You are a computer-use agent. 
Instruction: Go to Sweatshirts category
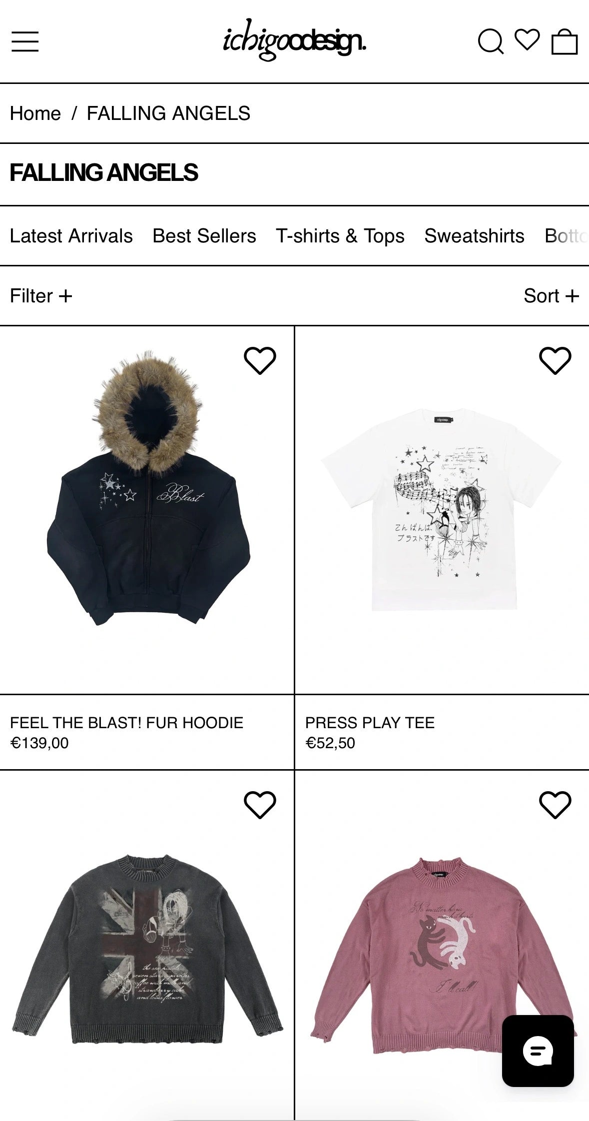pyautogui.click(x=475, y=236)
